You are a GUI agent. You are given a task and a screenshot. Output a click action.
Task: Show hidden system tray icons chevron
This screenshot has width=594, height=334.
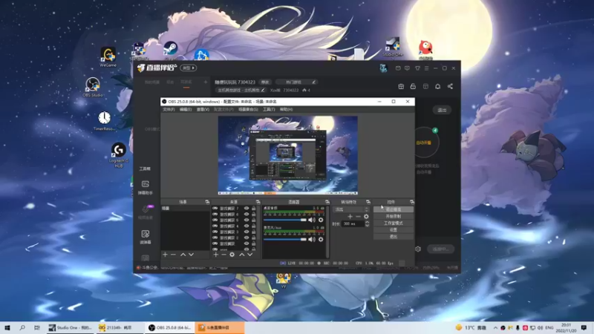pos(495,327)
